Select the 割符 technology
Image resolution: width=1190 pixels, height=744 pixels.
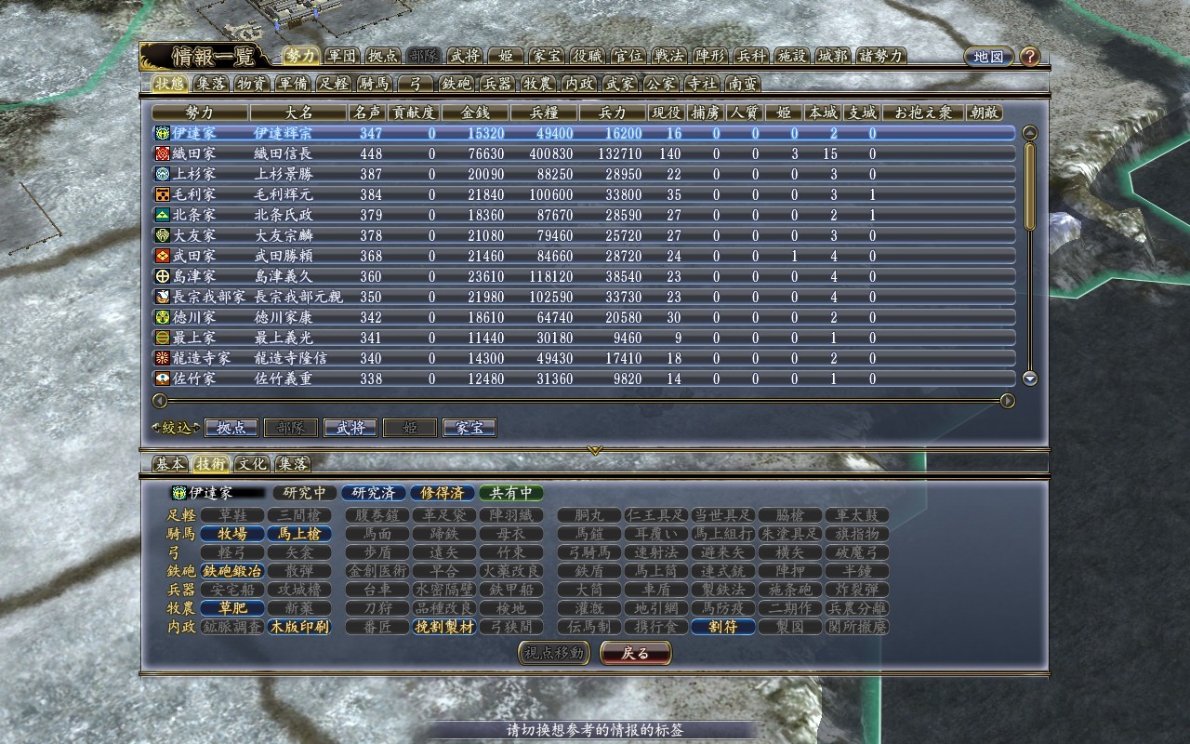click(x=722, y=627)
